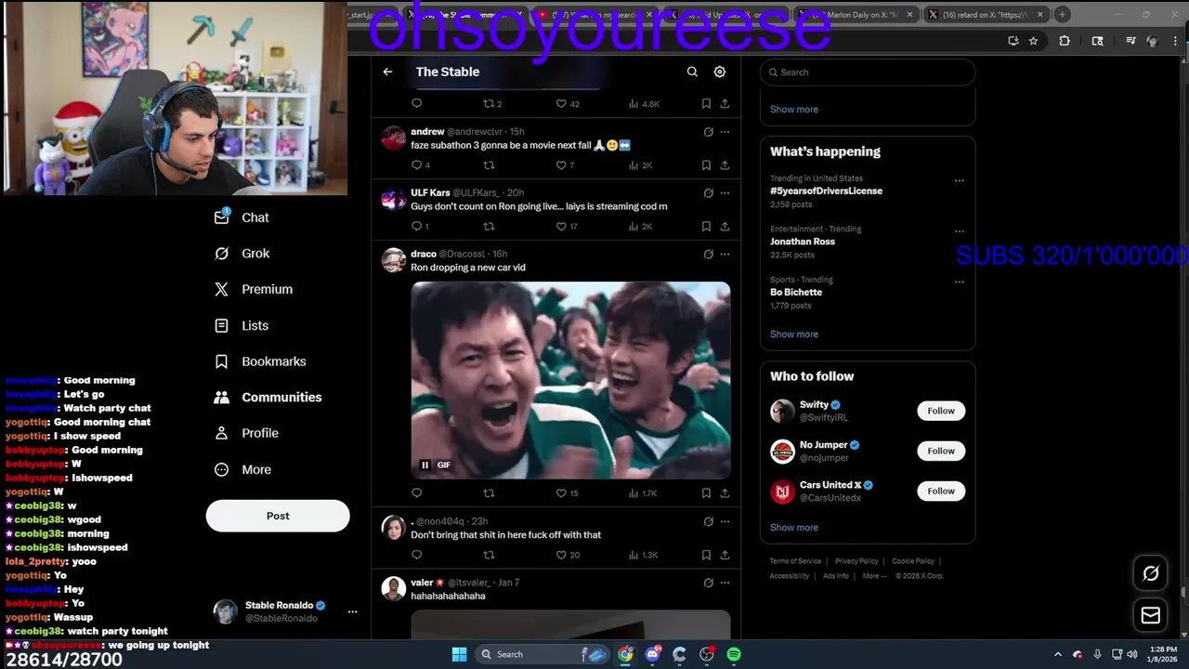Open the floating Messages envelope button
Viewport: 1189px width, 669px height.
[x=1150, y=615]
